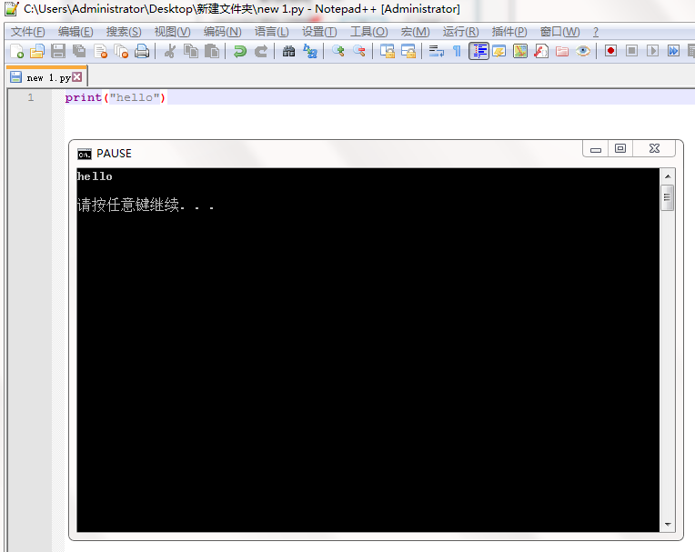The image size is (695, 552).
Task: Open the Replace toolbar icon
Action: (x=310, y=52)
